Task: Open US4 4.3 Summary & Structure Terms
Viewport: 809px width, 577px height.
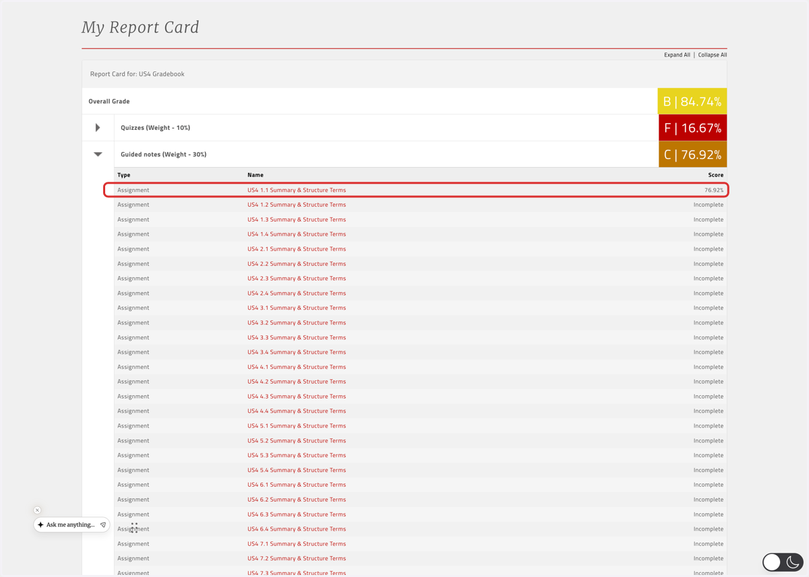Action: [x=297, y=396]
